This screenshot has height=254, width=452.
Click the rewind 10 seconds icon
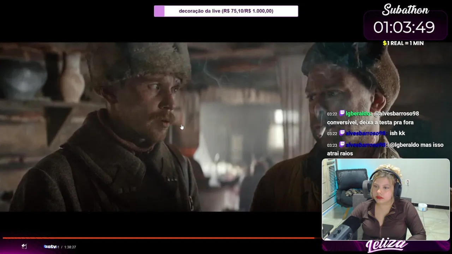[24, 246]
